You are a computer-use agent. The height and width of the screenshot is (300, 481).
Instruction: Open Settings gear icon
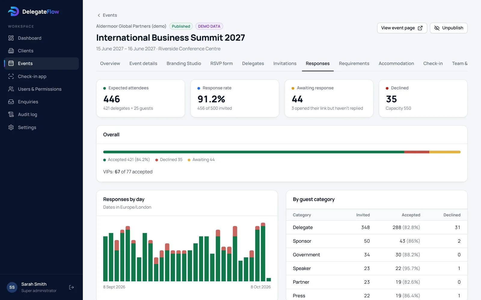11,127
